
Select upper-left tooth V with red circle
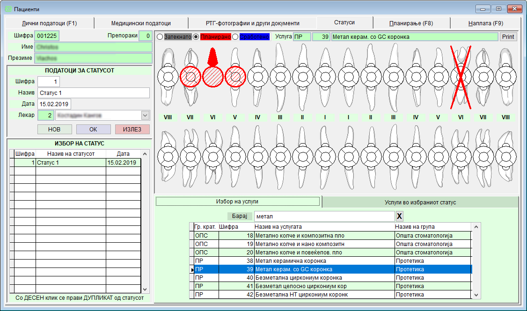[235, 76]
